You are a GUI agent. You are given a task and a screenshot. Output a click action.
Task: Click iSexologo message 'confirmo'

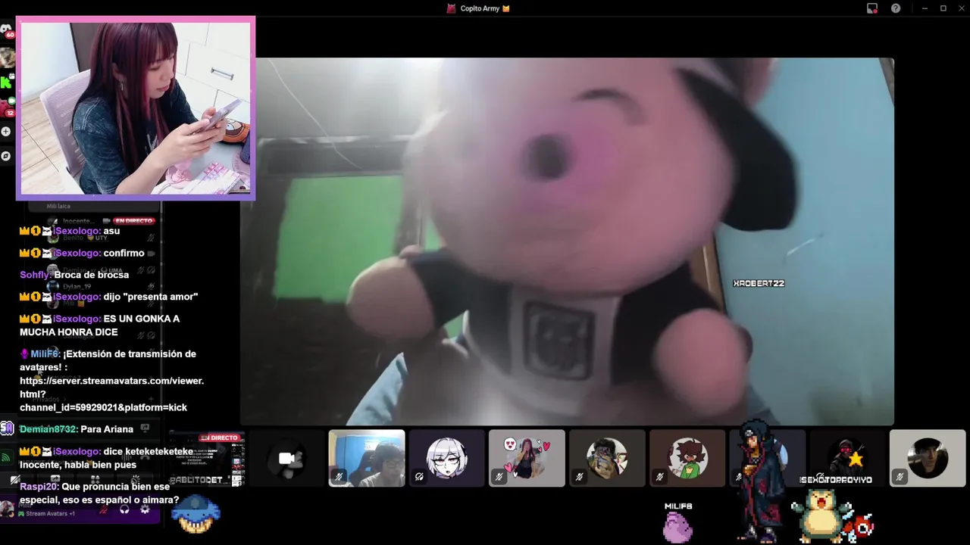tap(124, 253)
